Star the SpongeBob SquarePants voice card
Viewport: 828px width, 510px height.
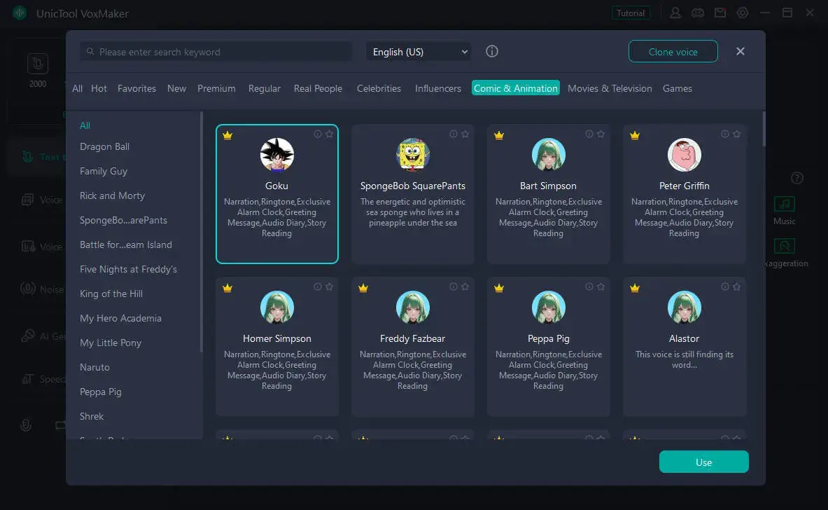(x=465, y=135)
